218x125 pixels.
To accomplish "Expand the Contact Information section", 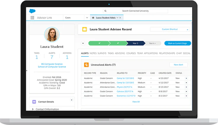I will (x=33, y=109).
